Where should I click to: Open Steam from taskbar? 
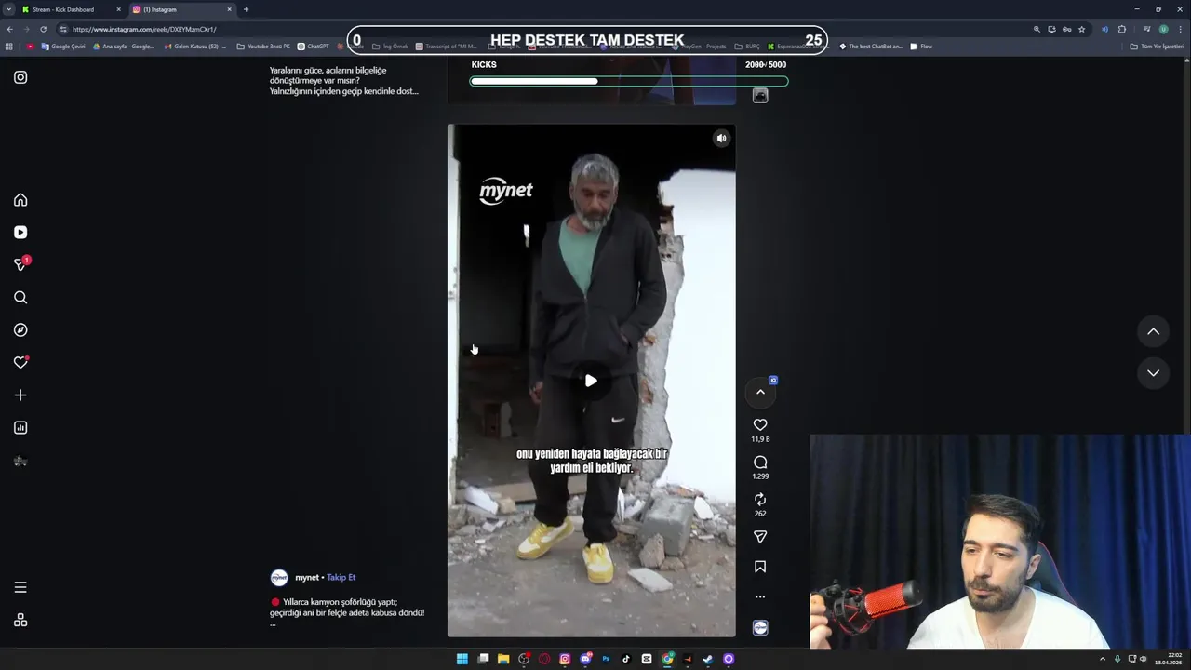click(707, 659)
